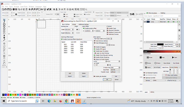
Task: Open the Arrange menu
Action: [17, 7]
